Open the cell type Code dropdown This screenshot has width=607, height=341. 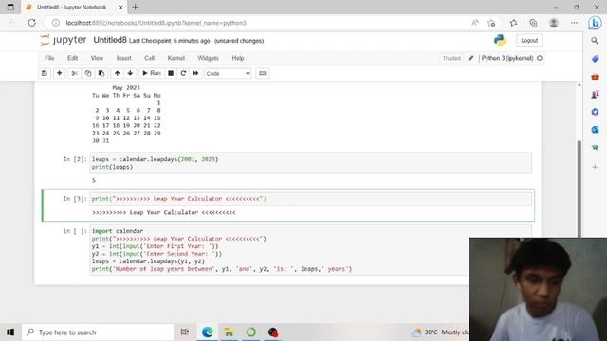pyautogui.click(x=228, y=74)
